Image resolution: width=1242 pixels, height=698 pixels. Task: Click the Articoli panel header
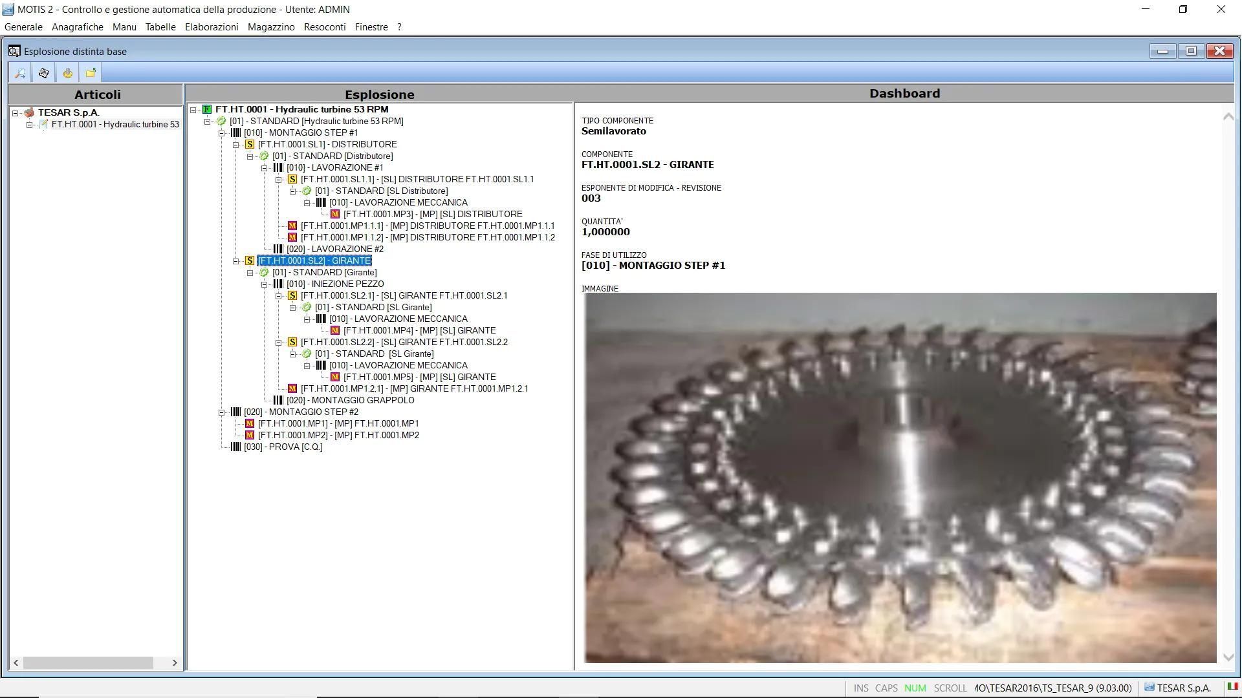(x=96, y=94)
